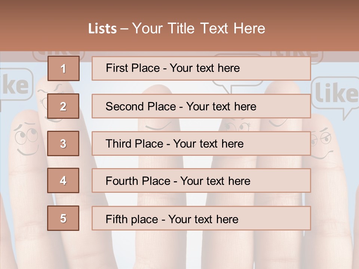Click the left-side like speech bubble
The width and height of the screenshot is (359, 269).
click(16, 85)
